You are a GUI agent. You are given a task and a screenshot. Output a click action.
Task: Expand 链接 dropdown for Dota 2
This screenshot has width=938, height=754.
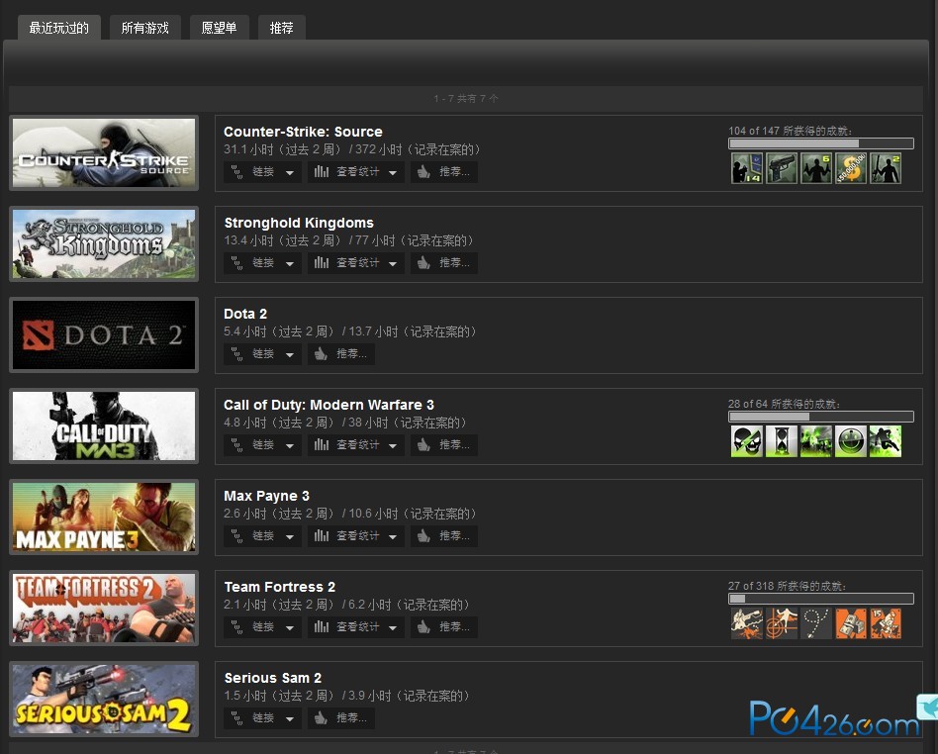point(263,354)
